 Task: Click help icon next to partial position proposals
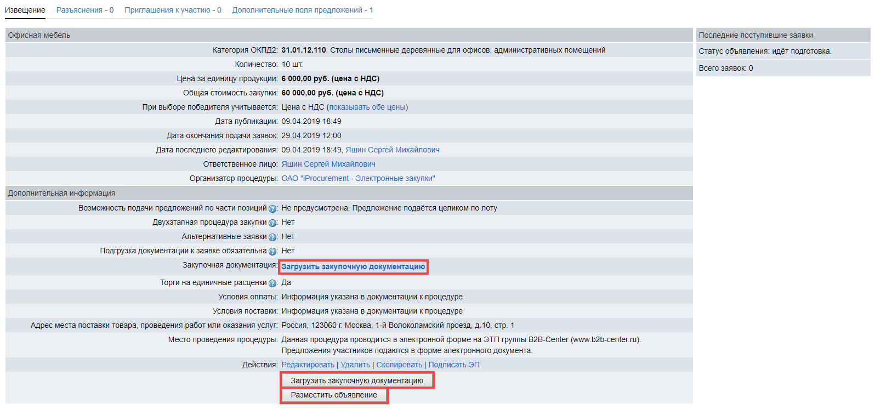pos(272,209)
